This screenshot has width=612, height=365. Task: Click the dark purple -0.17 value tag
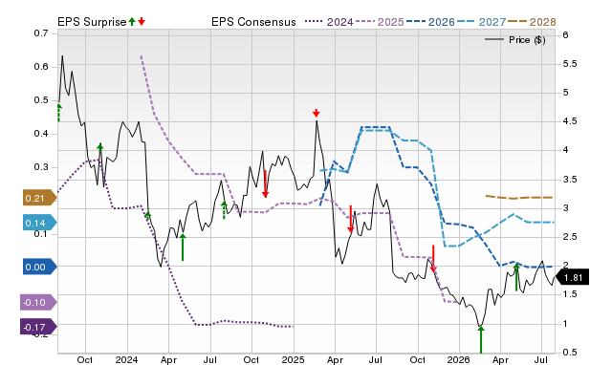(38, 327)
